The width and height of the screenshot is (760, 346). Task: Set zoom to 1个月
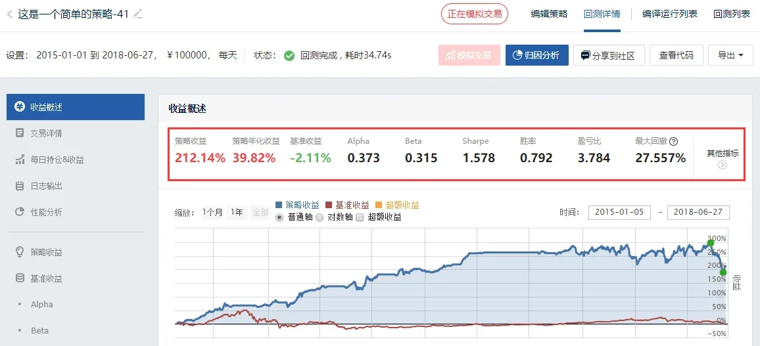tap(213, 212)
